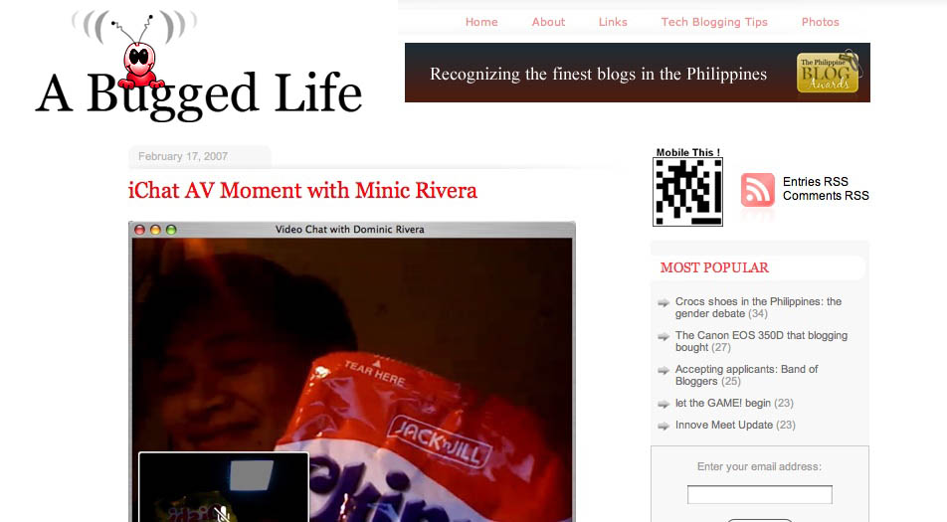The width and height of the screenshot is (947, 522).
Task: Click the video chat screenshot image
Action: click(x=351, y=372)
